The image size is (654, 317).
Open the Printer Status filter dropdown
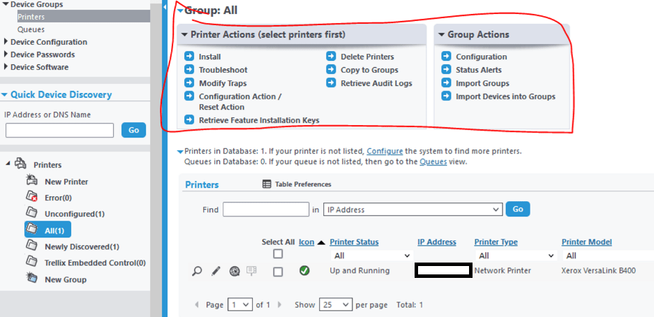(369, 256)
